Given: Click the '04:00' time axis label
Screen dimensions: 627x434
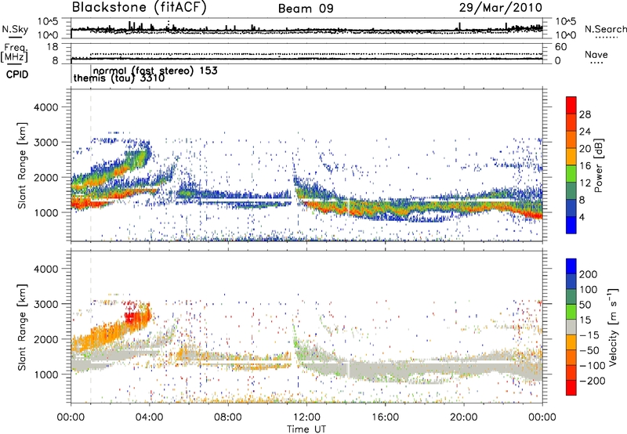Looking at the screenshot, I should coord(150,417).
